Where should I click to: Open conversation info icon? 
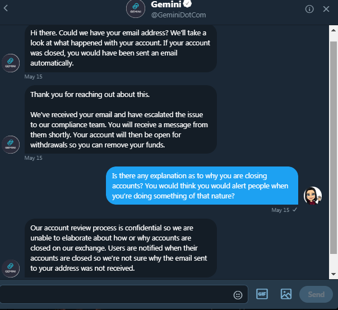(309, 9)
